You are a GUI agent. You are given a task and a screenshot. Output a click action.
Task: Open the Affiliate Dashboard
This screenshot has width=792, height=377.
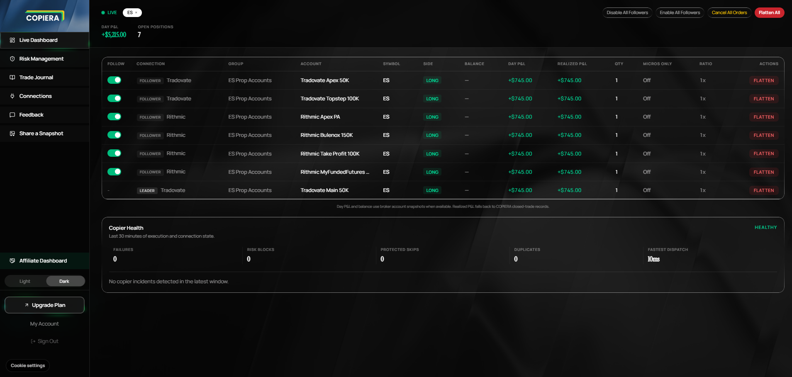click(x=44, y=261)
